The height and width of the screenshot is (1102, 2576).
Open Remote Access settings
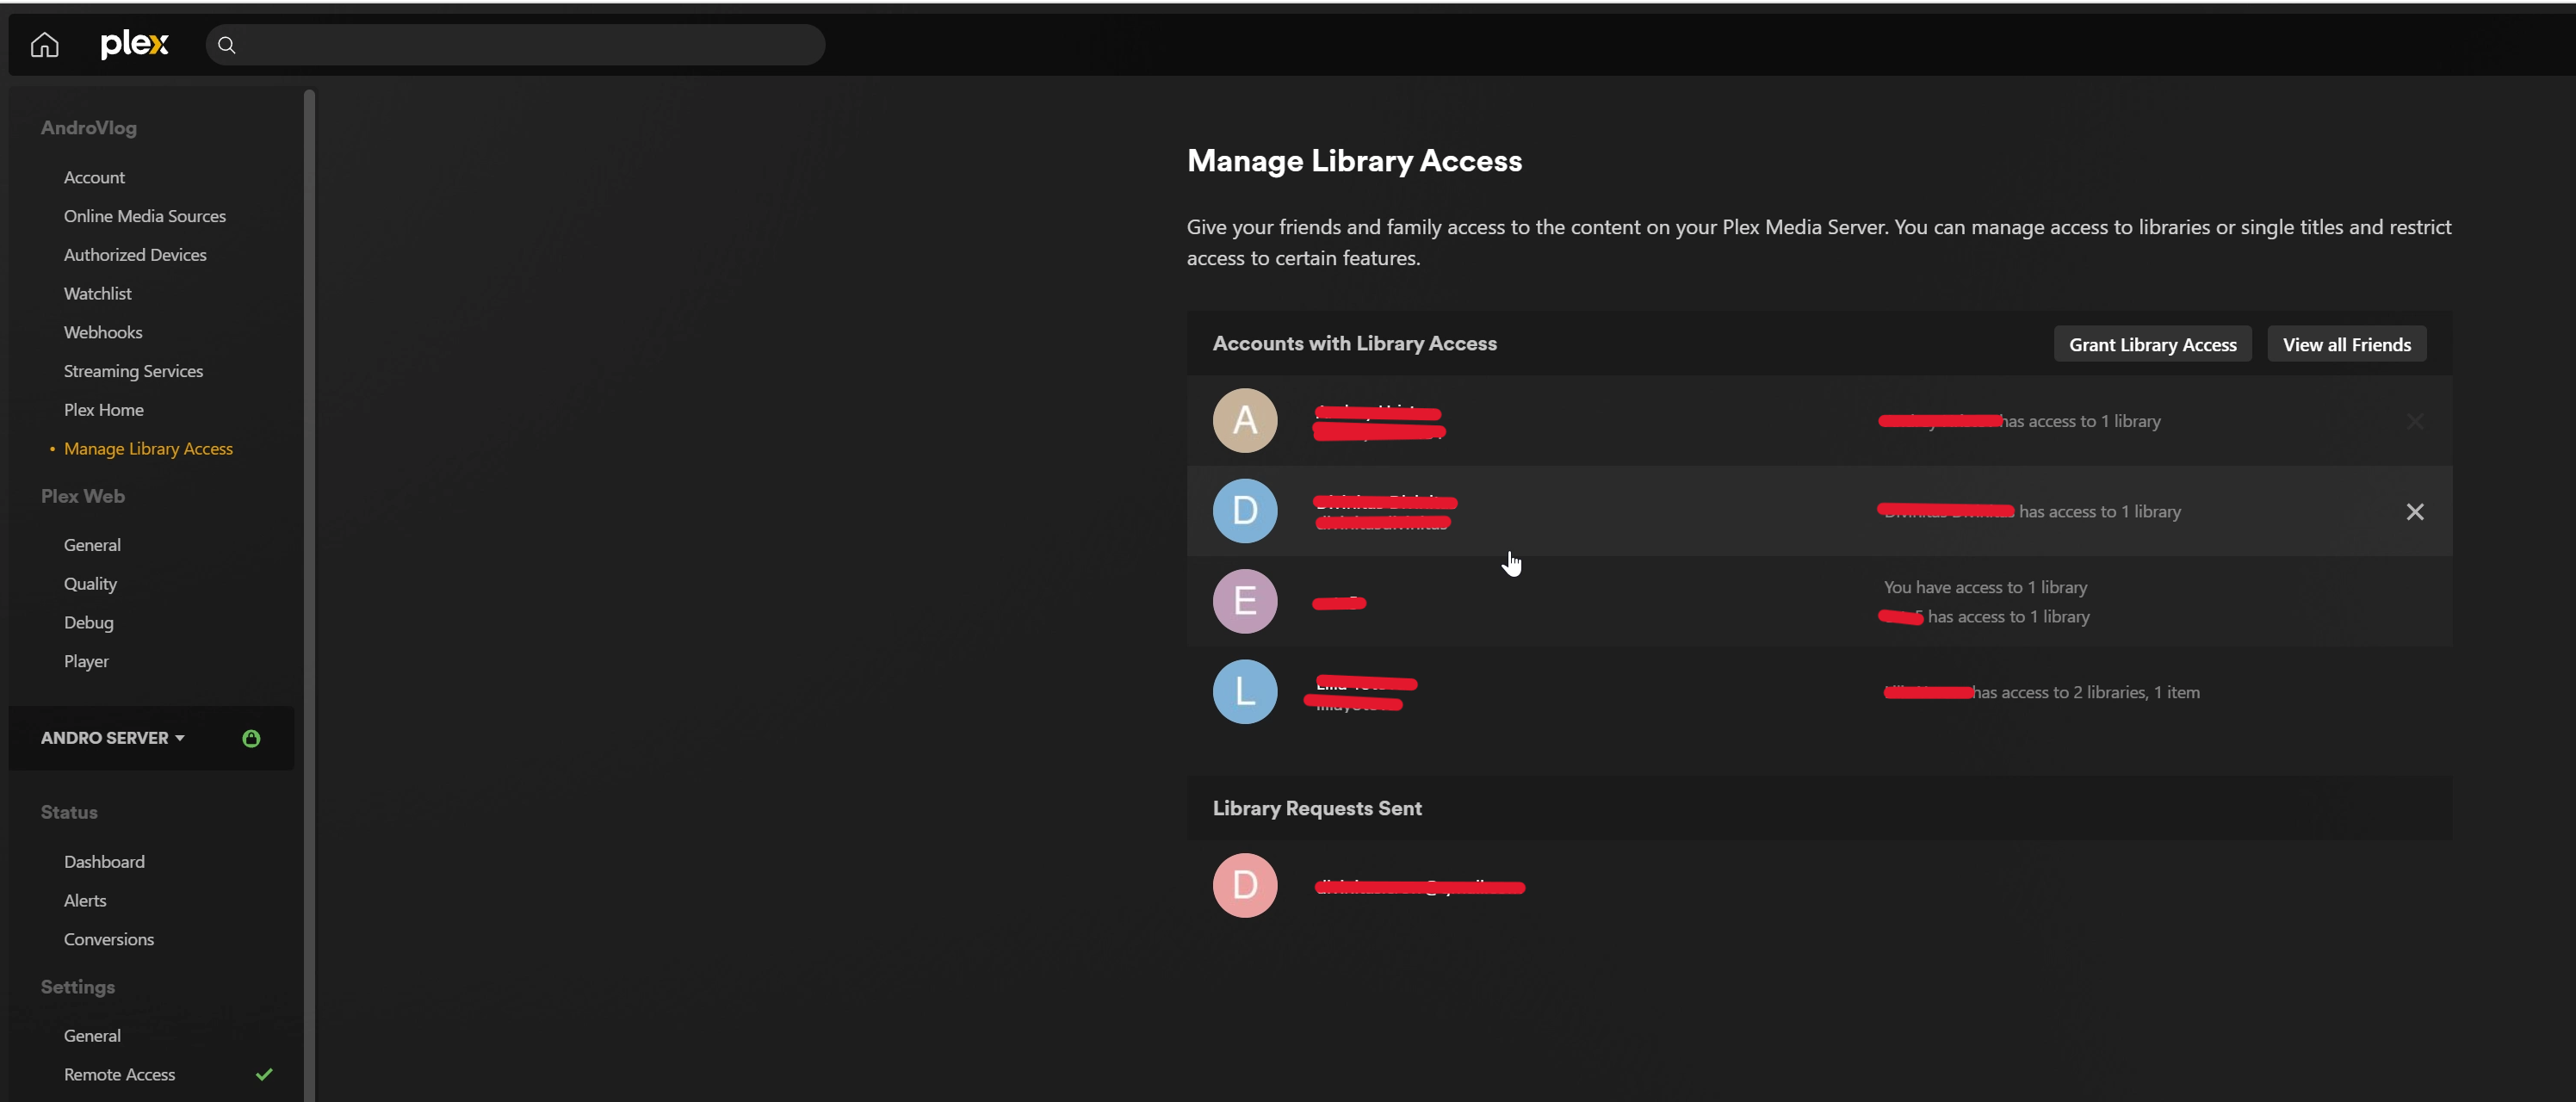tap(119, 1074)
